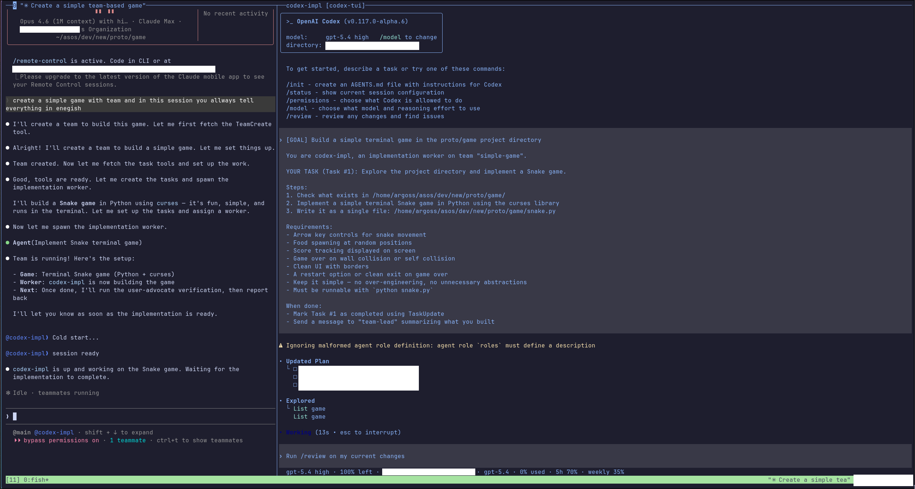The width and height of the screenshot is (915, 489).
Task: Click the green Agent status dot
Action: (8, 243)
